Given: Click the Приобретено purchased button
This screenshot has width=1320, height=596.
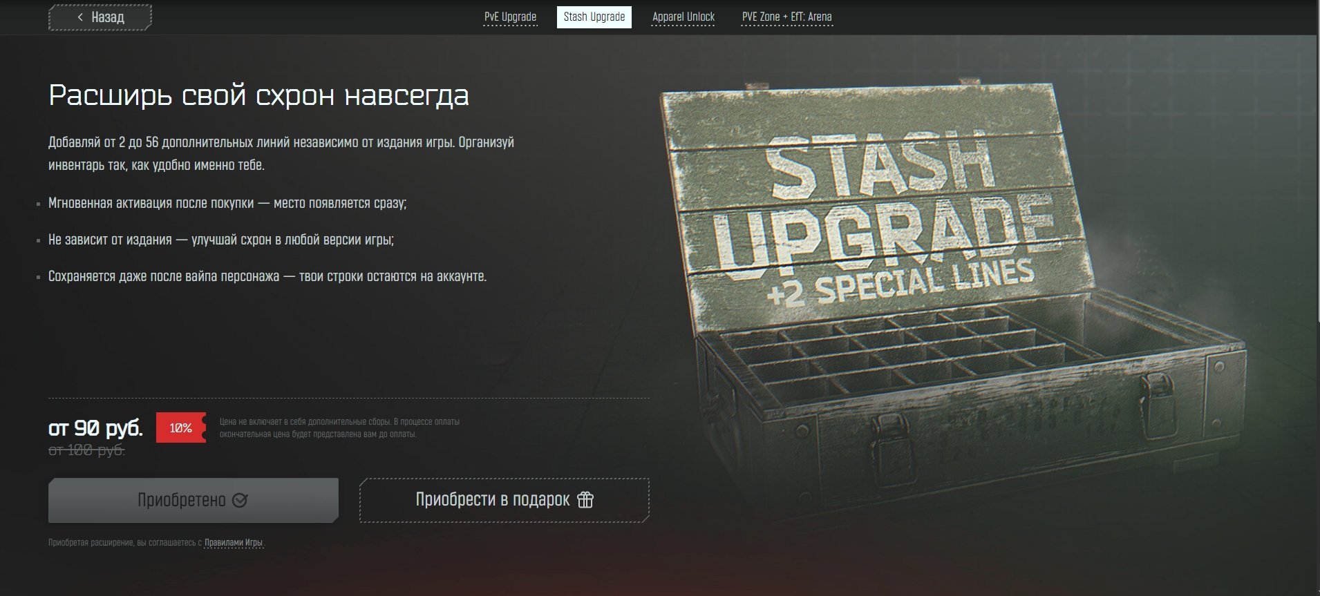Looking at the screenshot, I should (194, 500).
